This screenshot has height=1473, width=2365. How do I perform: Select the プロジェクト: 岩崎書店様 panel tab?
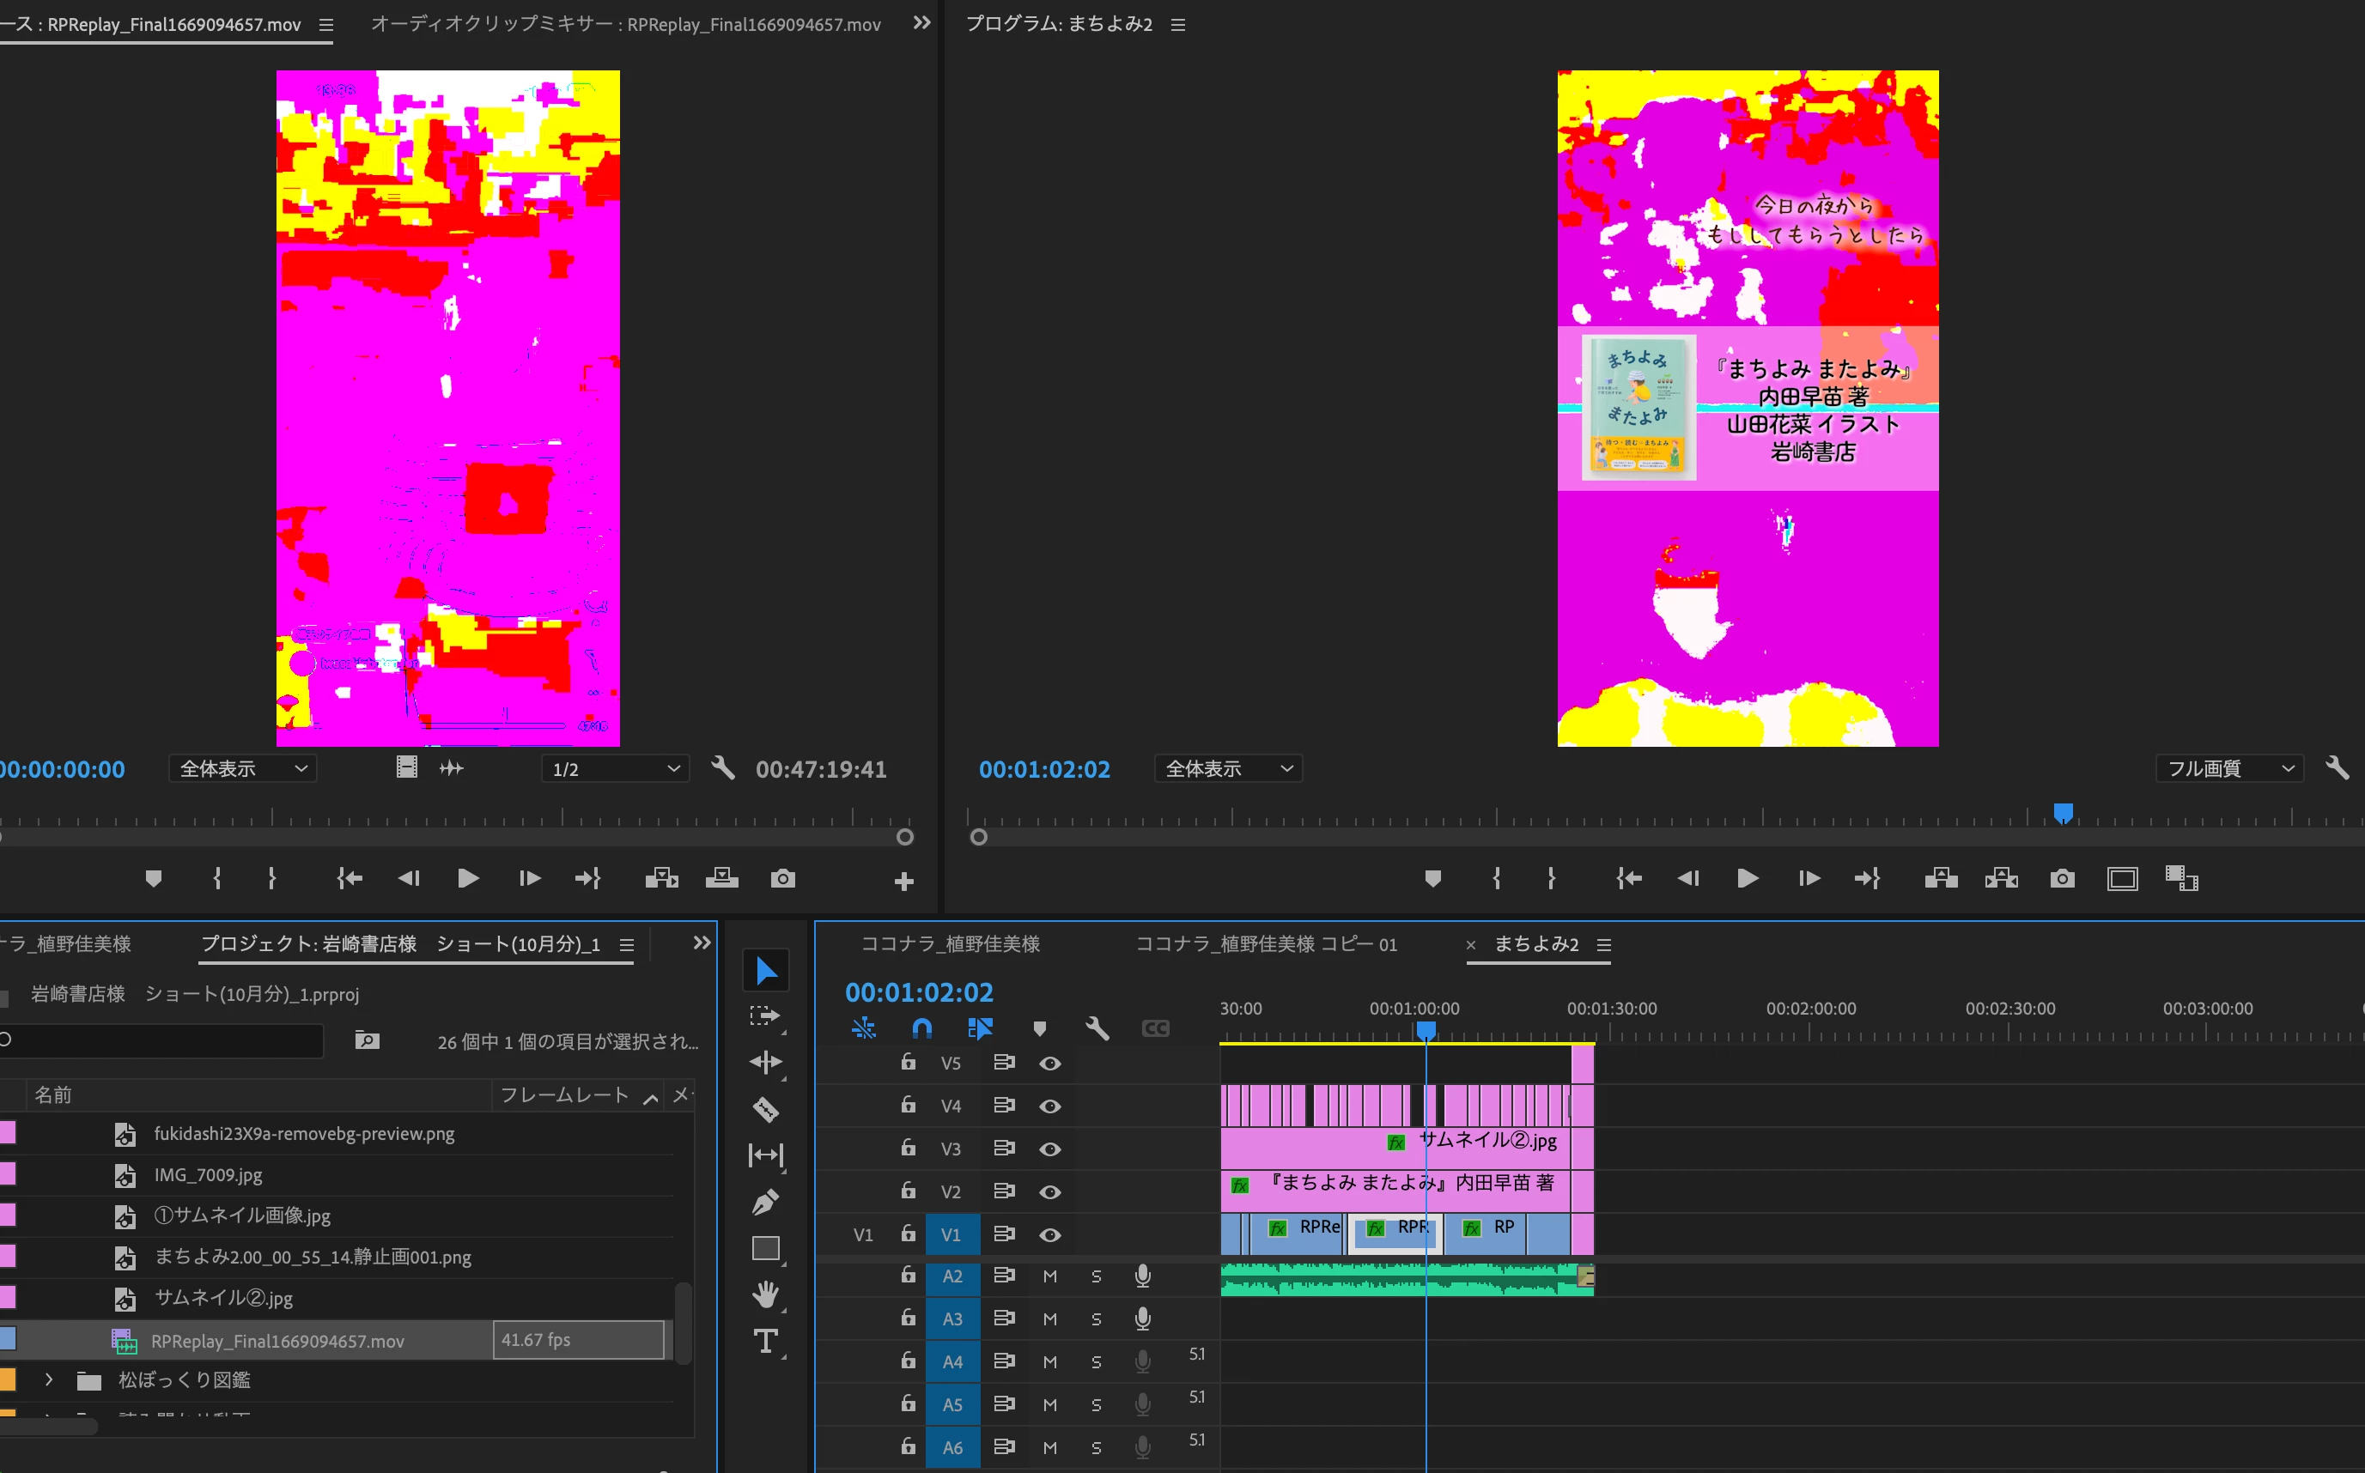coord(400,944)
